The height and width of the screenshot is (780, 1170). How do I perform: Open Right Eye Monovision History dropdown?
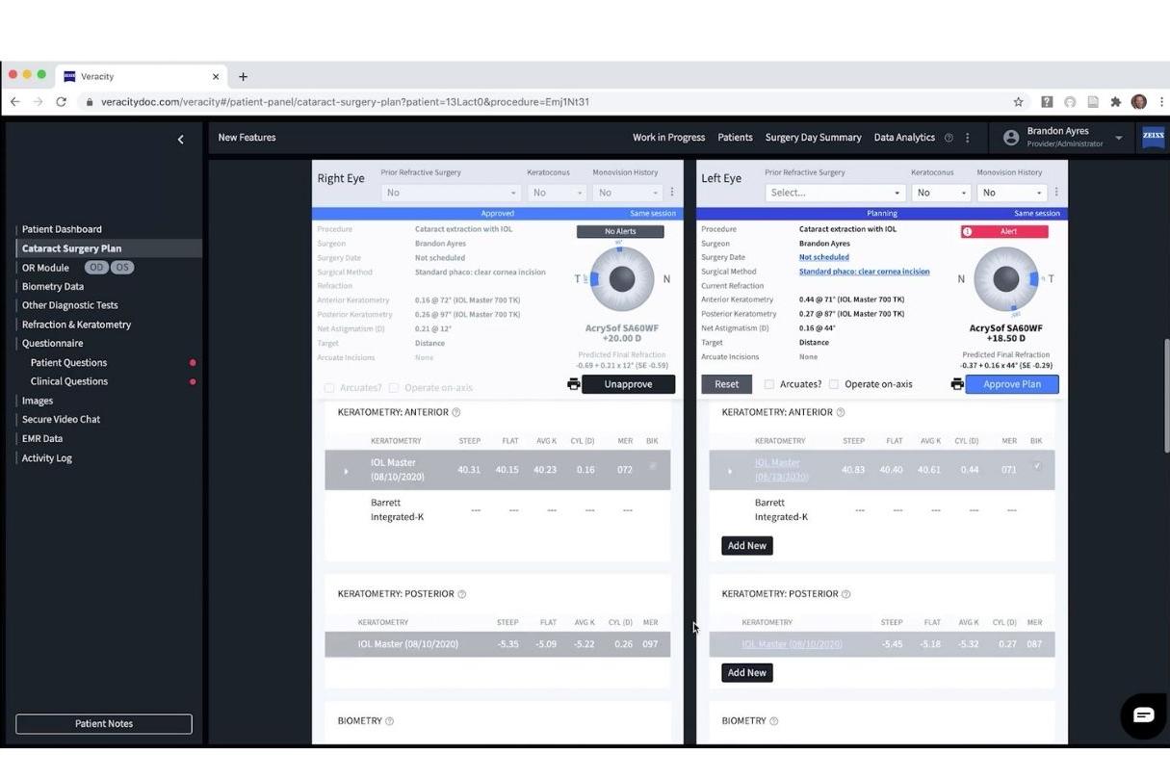629,193
